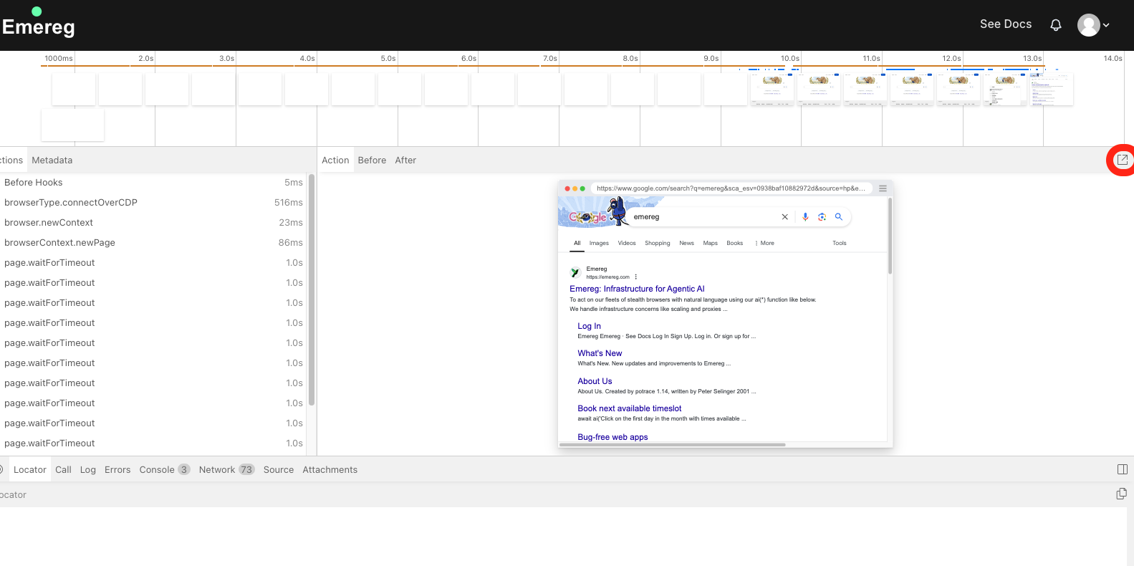This screenshot has height=566, width=1134.
Task: Select the After snapshot tab
Action: [x=405, y=160]
